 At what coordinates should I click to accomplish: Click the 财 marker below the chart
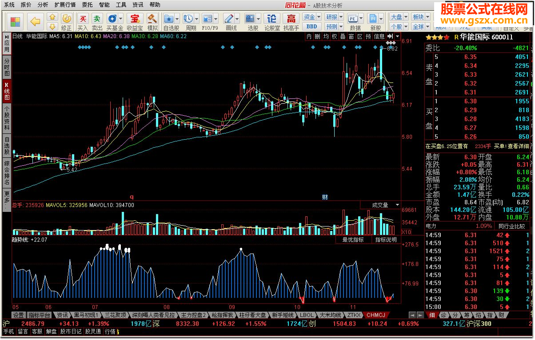325,197
